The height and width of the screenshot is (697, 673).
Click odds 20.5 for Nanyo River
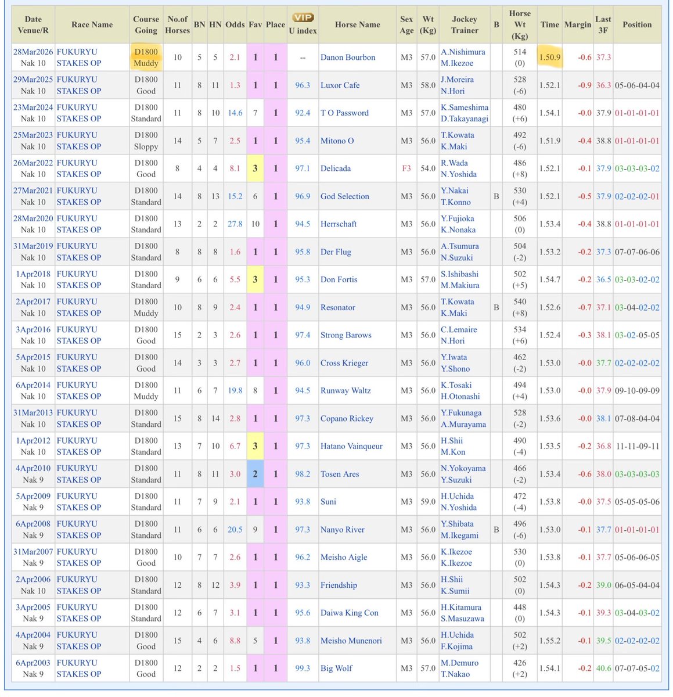coord(235,530)
